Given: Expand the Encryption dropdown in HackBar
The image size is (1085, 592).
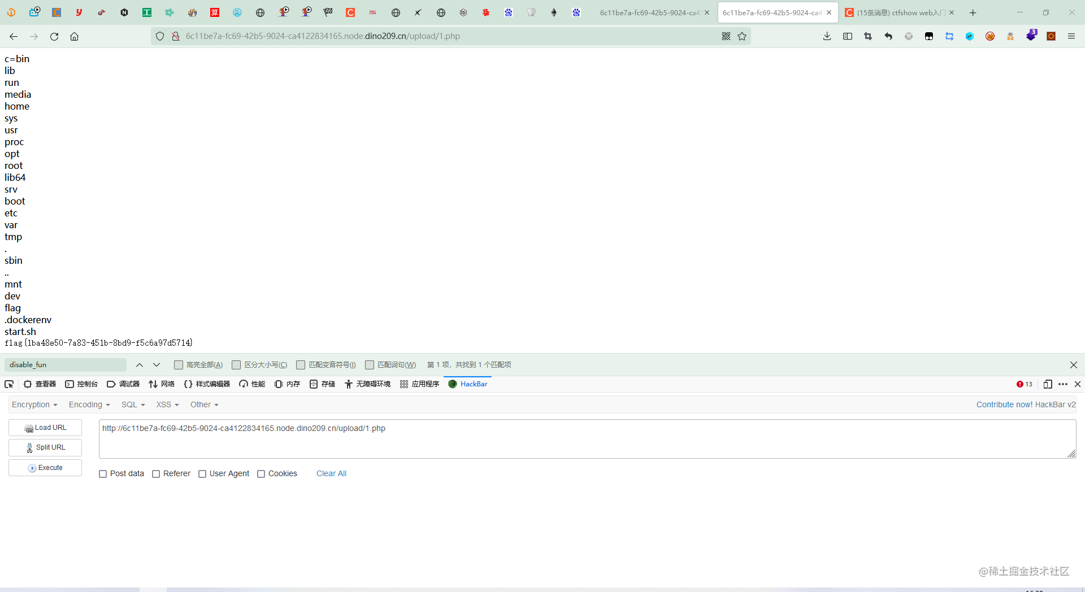Looking at the screenshot, I should tap(34, 404).
